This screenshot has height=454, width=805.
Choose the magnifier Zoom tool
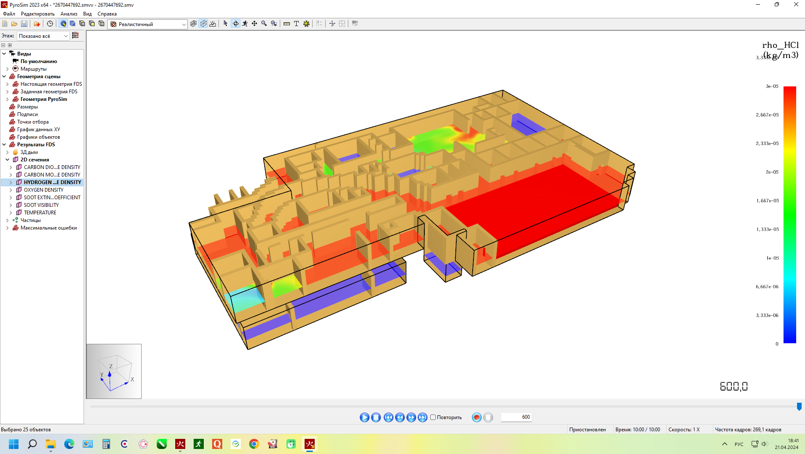point(264,24)
